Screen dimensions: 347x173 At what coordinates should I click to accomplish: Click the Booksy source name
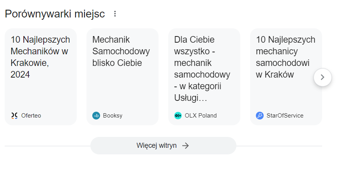pyautogui.click(x=113, y=116)
